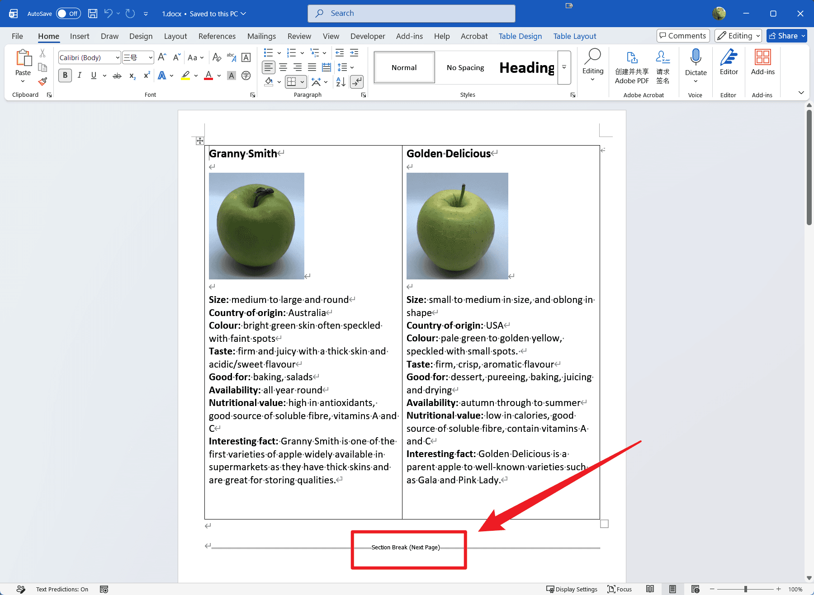Open the Add-ins gallery

762,62
